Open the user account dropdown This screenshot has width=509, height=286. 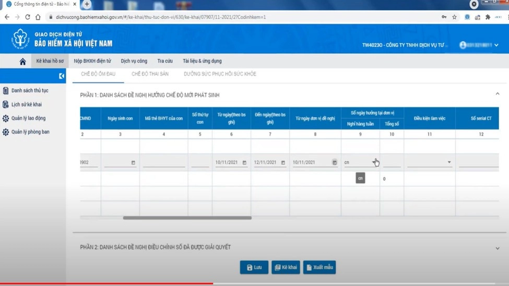coord(496,45)
